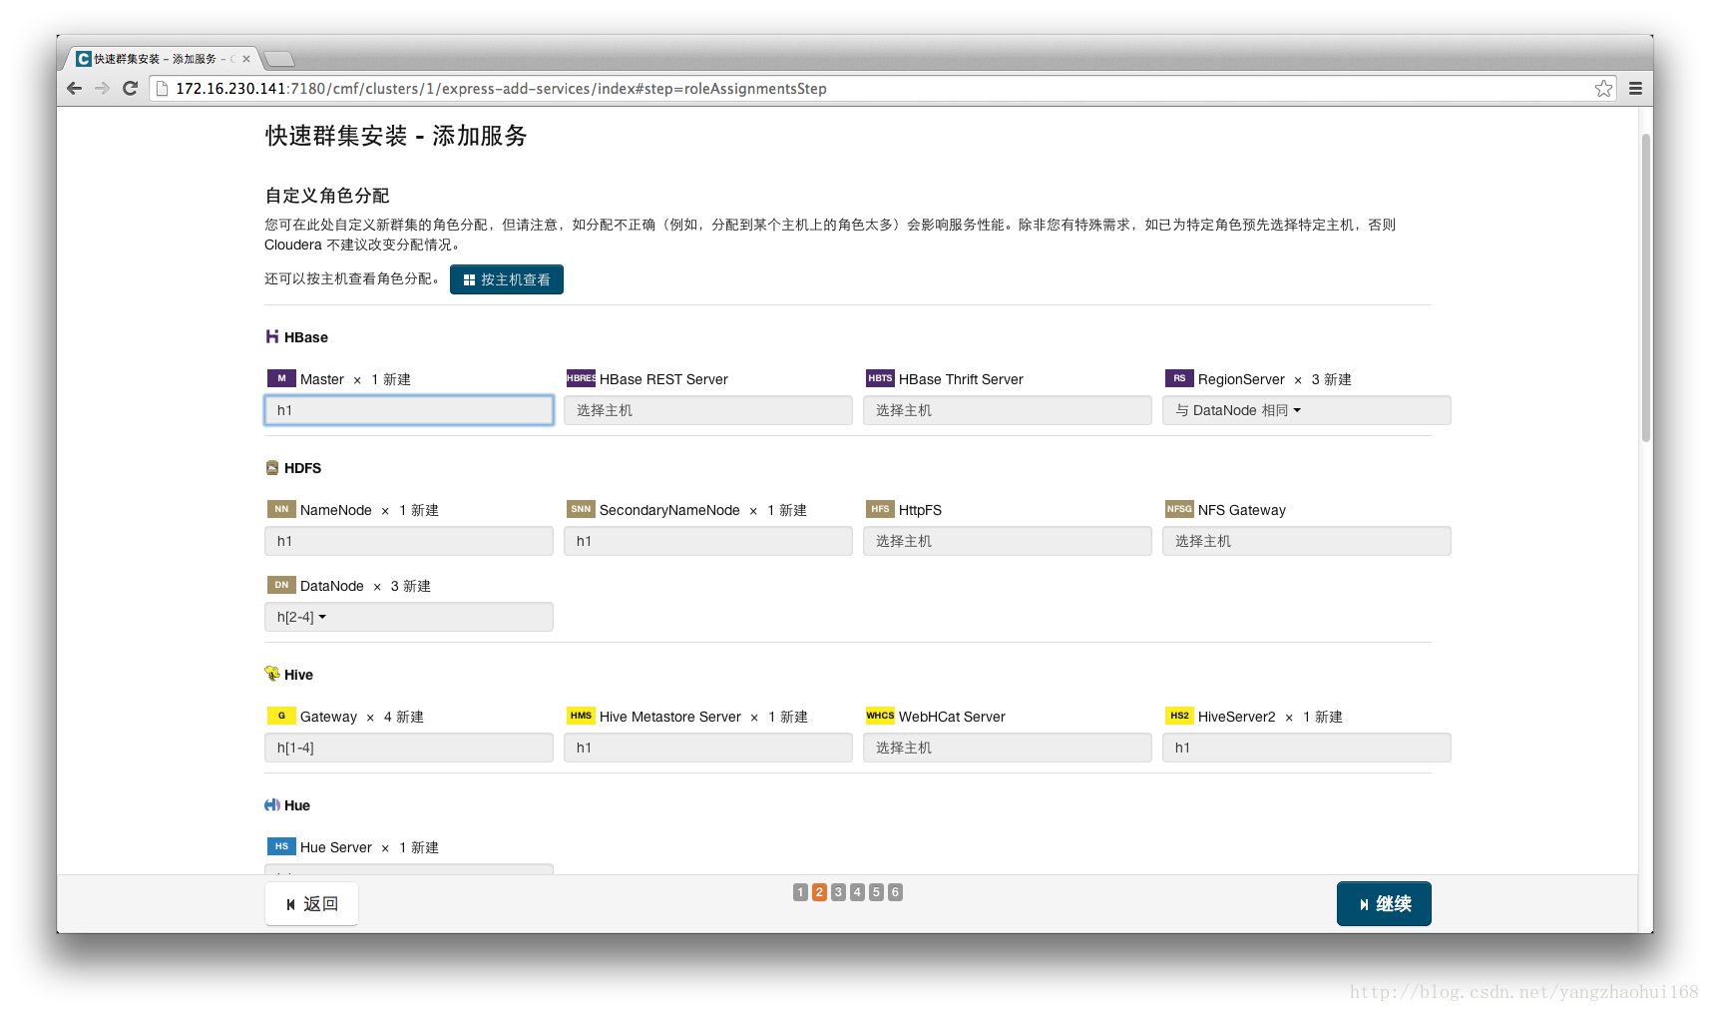Bookmark page with the star icon
Screen dimensions: 1710x1012
(1603, 89)
